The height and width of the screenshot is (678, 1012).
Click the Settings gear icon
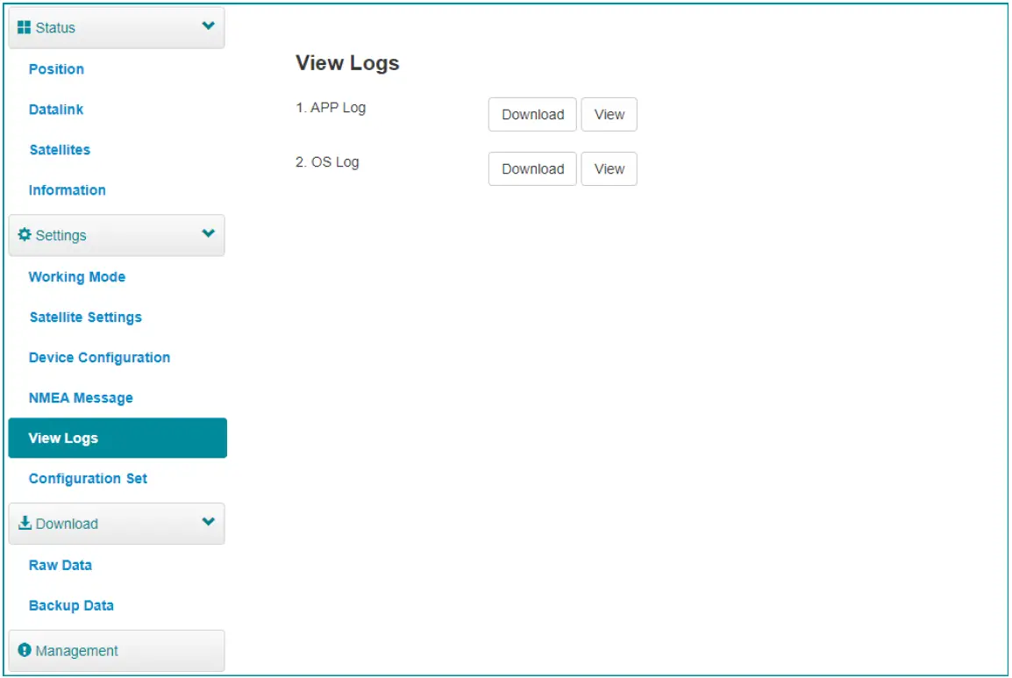tap(25, 234)
